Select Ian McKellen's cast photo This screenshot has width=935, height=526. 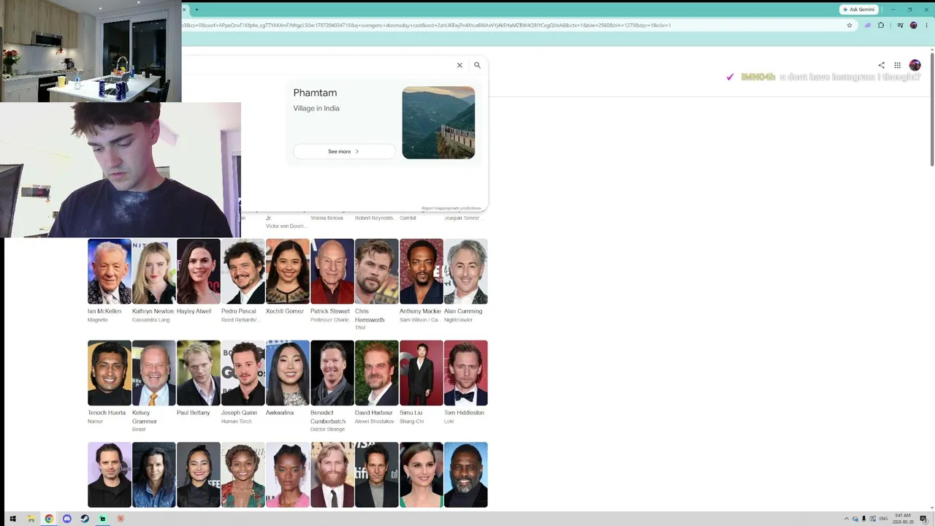[110, 271]
